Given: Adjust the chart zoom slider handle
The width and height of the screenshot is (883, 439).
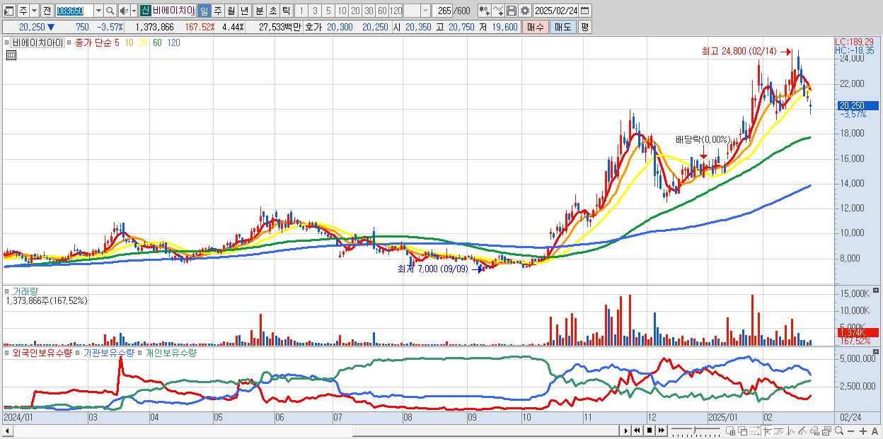Looking at the screenshot, I should pyautogui.click(x=694, y=430).
